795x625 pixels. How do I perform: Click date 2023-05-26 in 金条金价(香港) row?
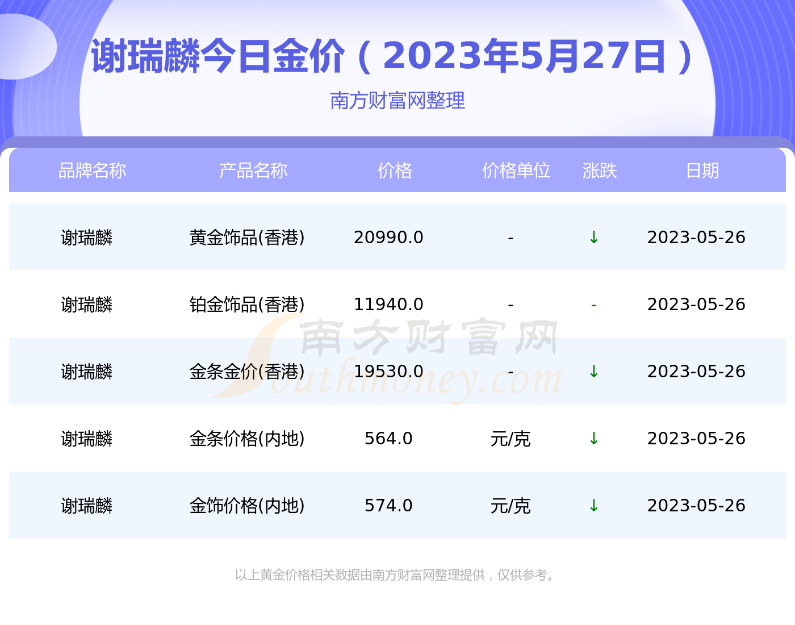(696, 372)
